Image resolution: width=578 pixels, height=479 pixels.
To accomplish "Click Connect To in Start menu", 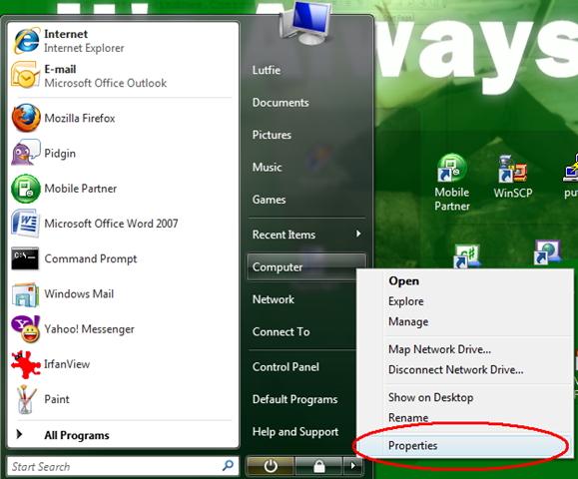I will coord(281,332).
